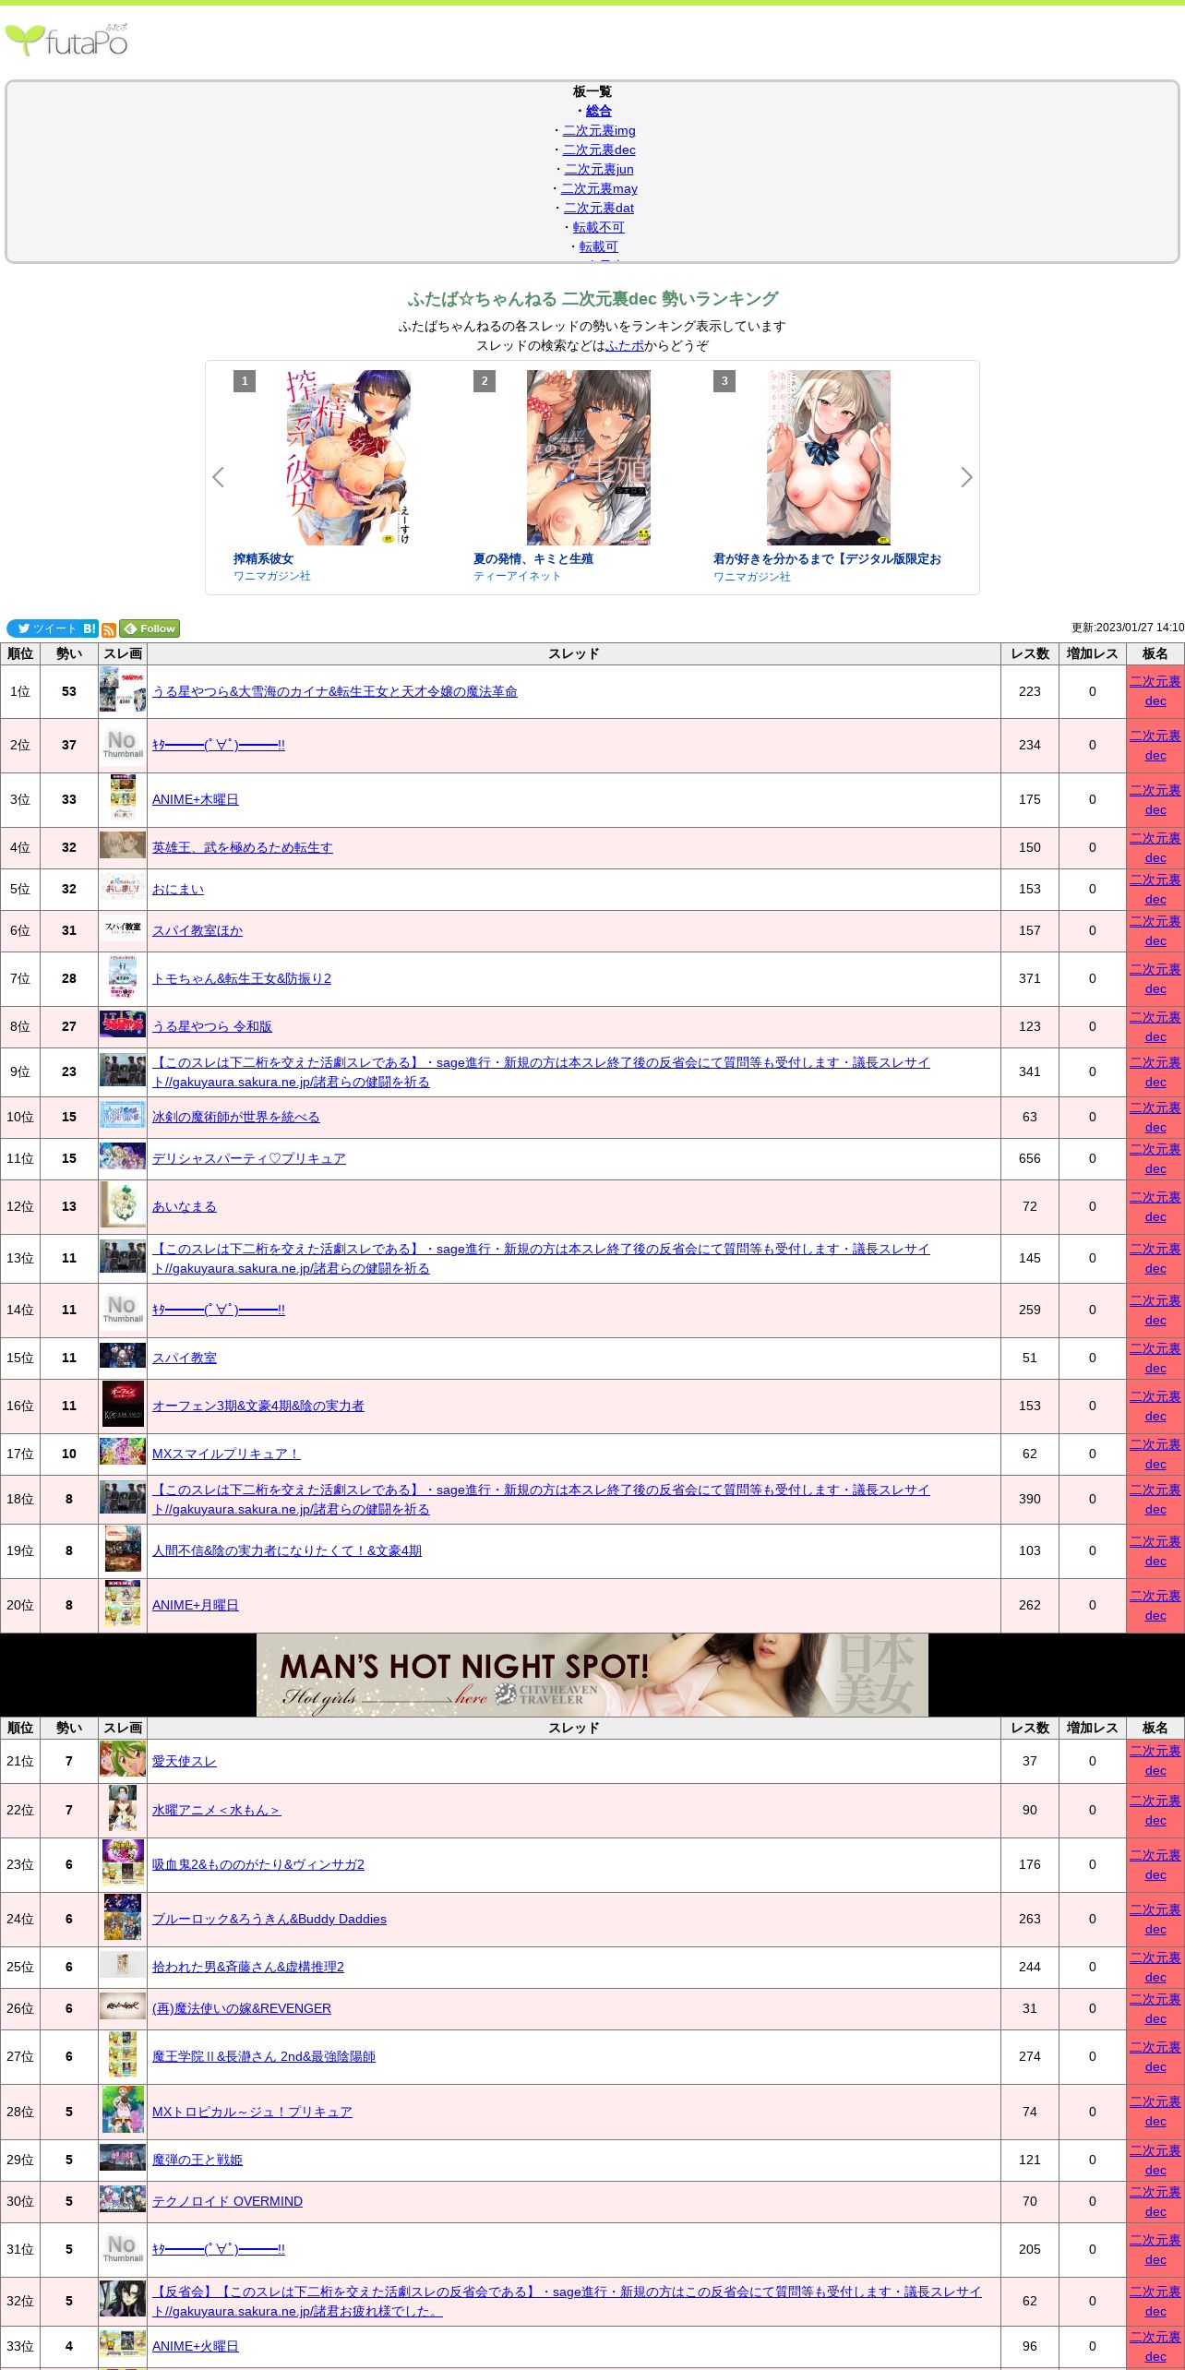Open thread スパイ教室ほか
This screenshot has height=2370, width=1185.
(x=197, y=930)
